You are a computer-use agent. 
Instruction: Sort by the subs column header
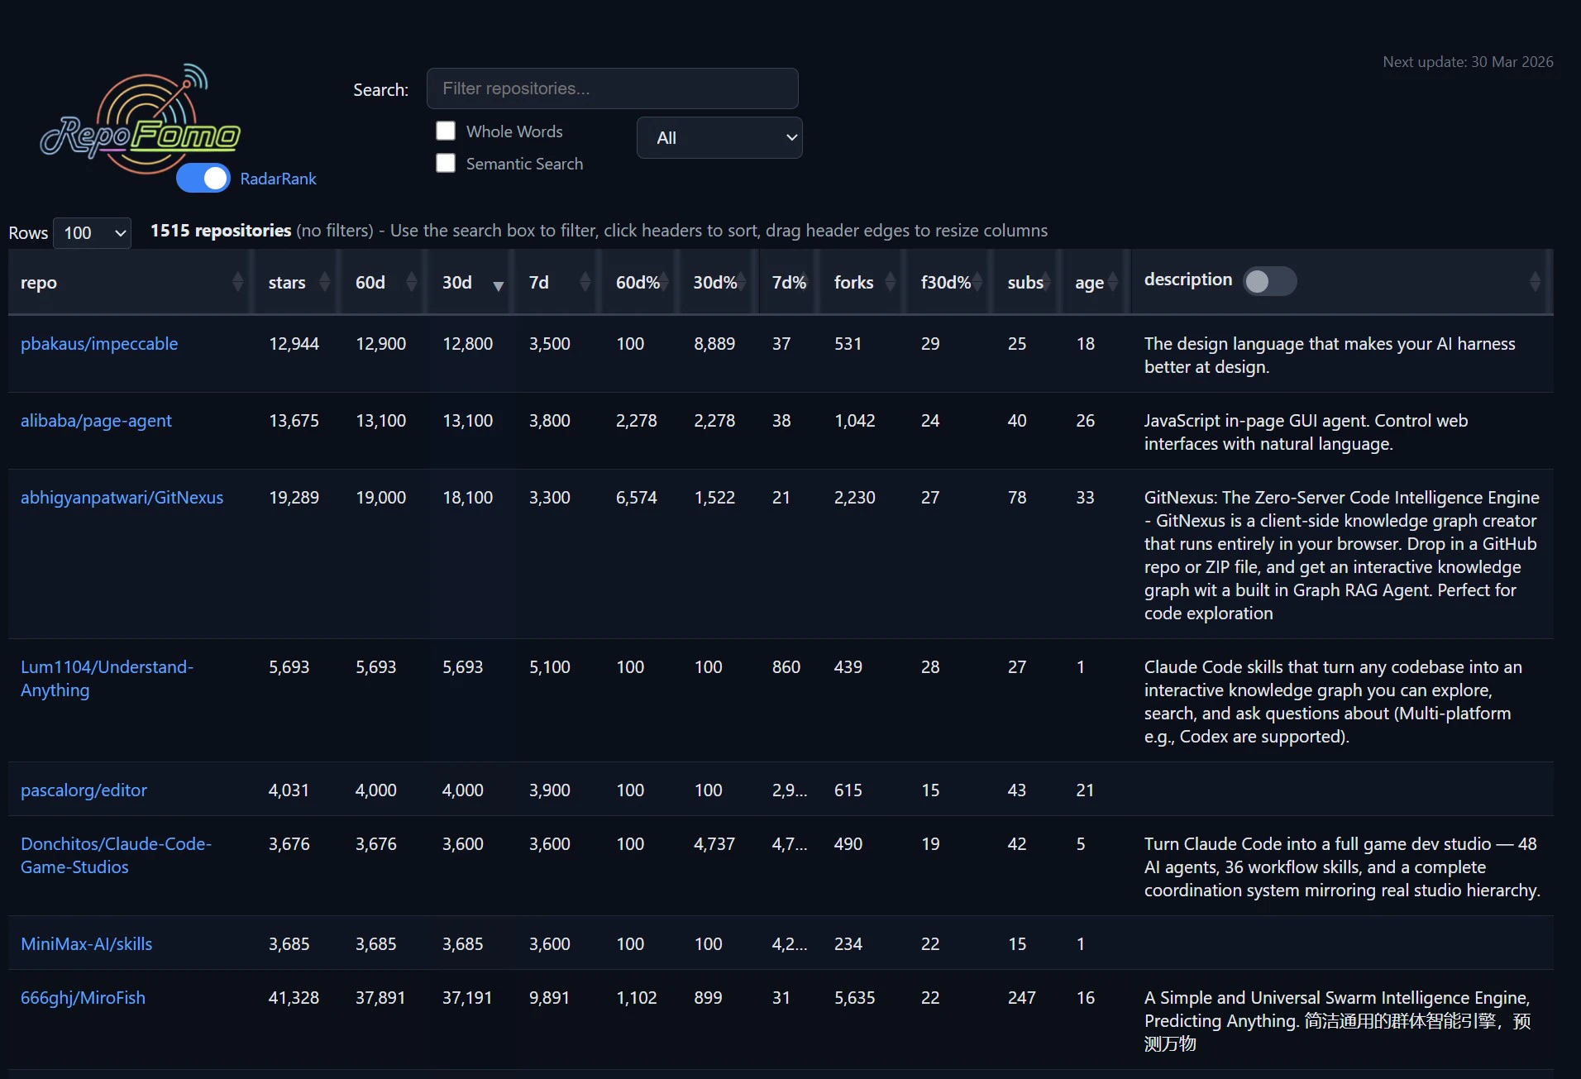1025,283
